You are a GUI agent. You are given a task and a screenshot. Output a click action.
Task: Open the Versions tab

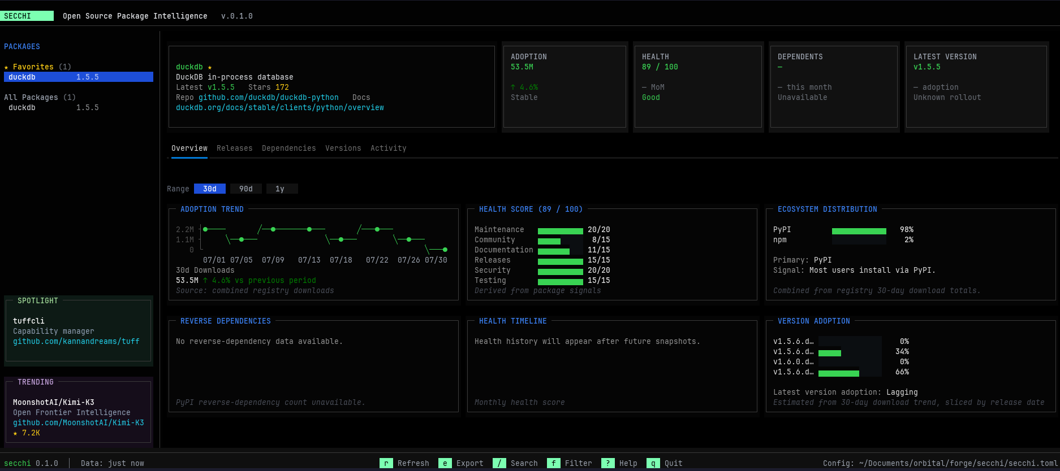click(343, 148)
